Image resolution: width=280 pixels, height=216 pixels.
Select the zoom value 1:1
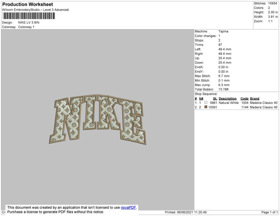pyautogui.click(x=270, y=21)
